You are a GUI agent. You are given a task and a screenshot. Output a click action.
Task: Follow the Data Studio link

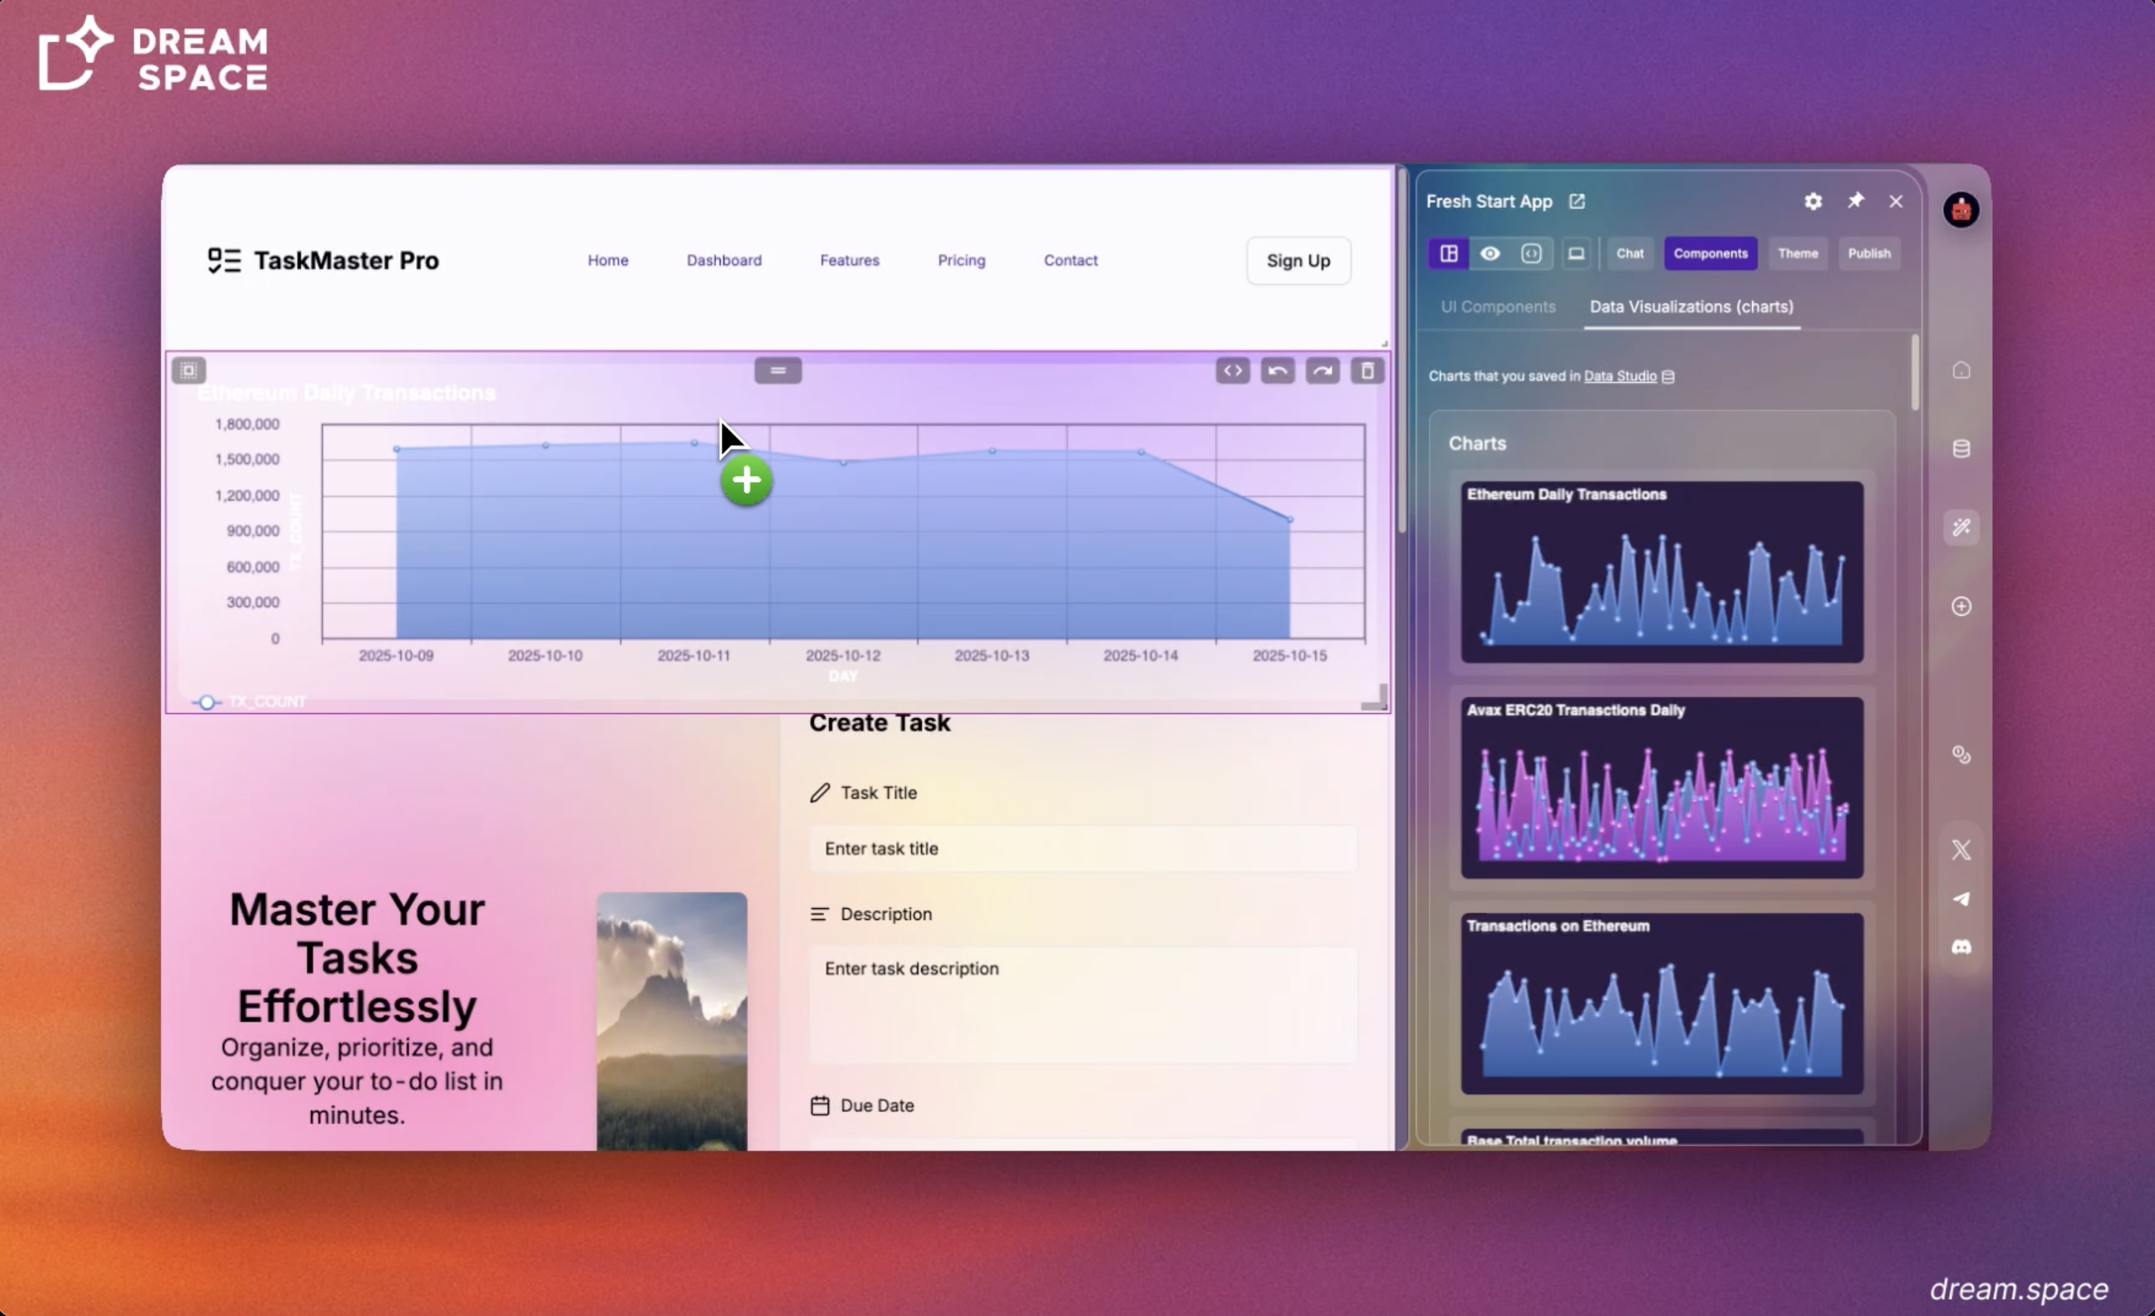(1620, 376)
